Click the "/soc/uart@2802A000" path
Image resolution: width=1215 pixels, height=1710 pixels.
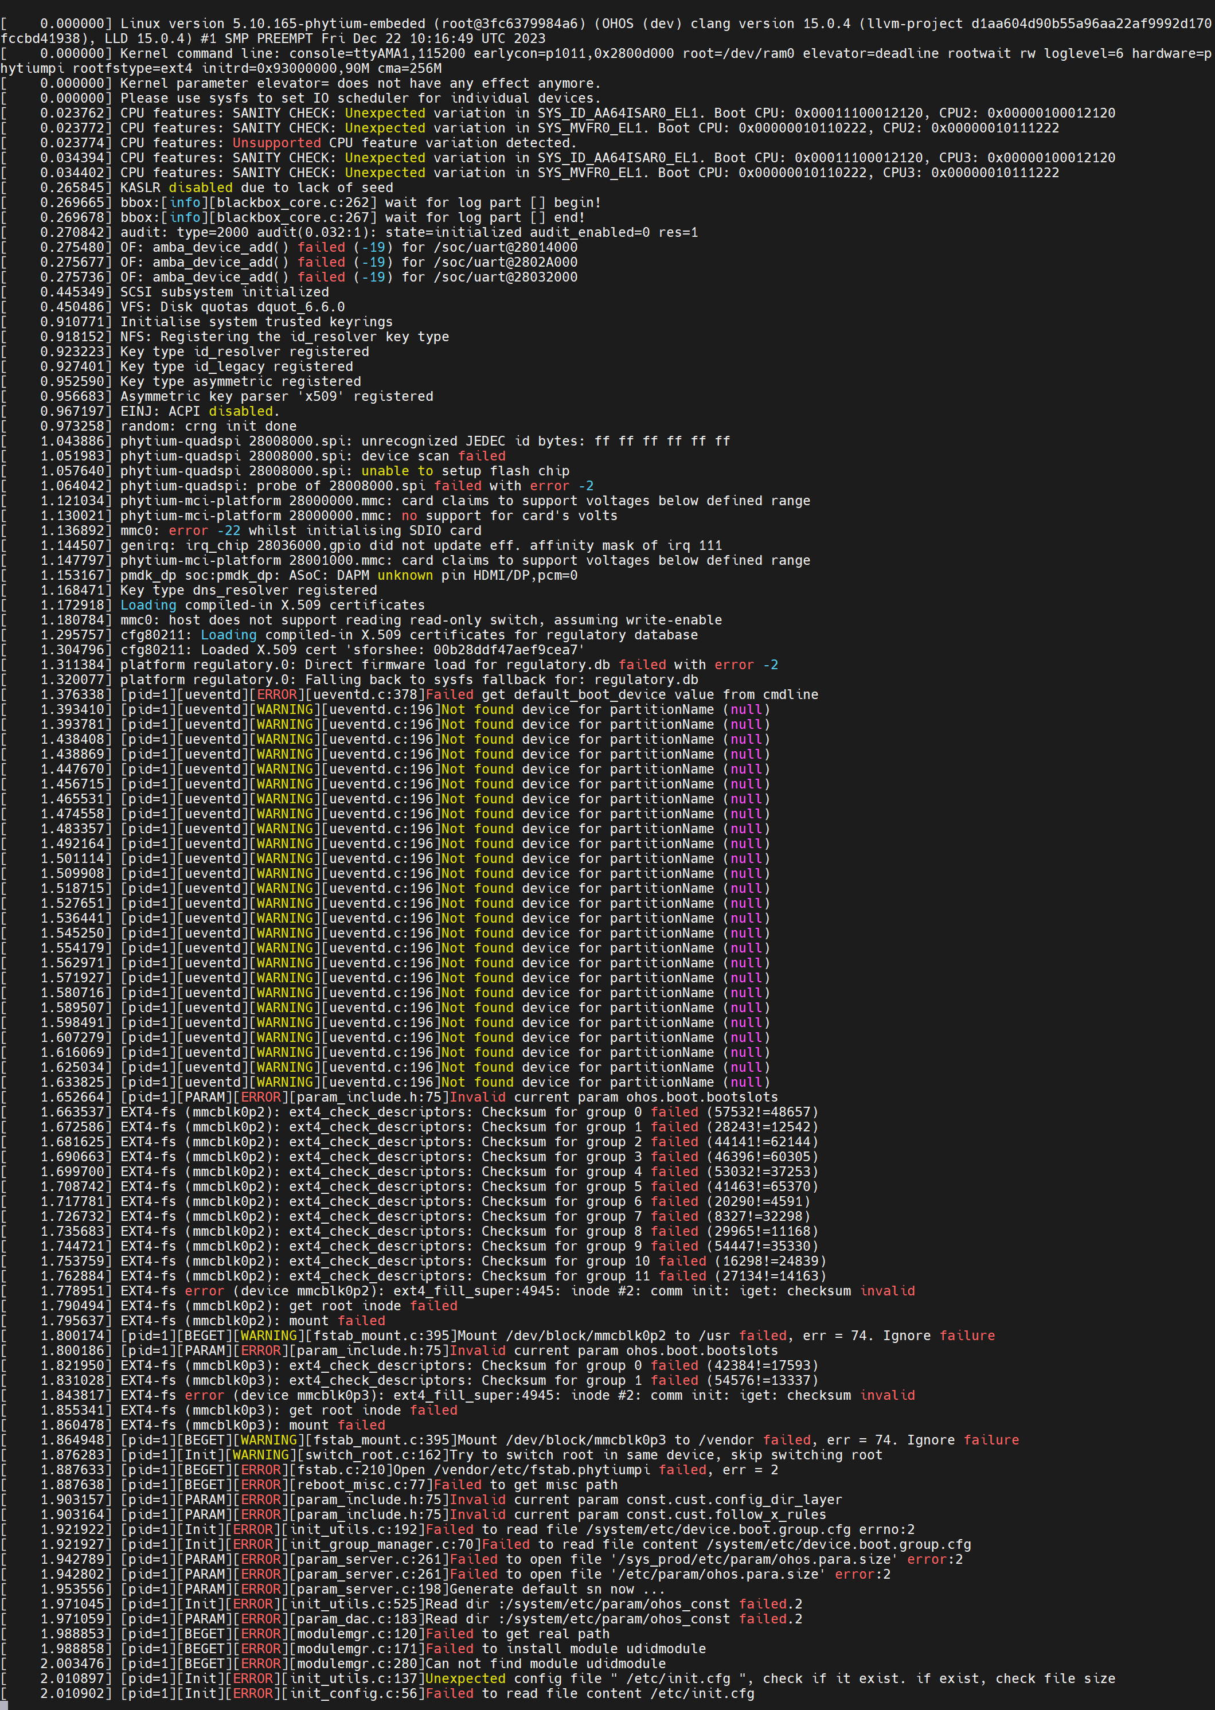pyautogui.click(x=505, y=263)
